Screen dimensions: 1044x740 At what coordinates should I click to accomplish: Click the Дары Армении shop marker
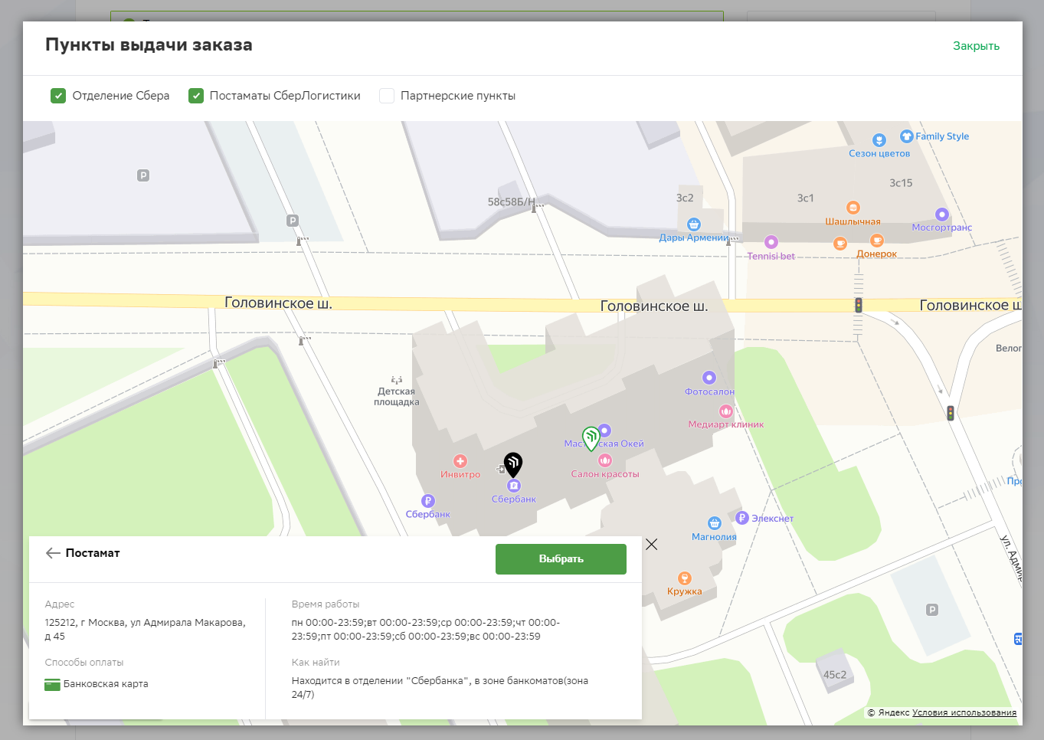point(694,224)
